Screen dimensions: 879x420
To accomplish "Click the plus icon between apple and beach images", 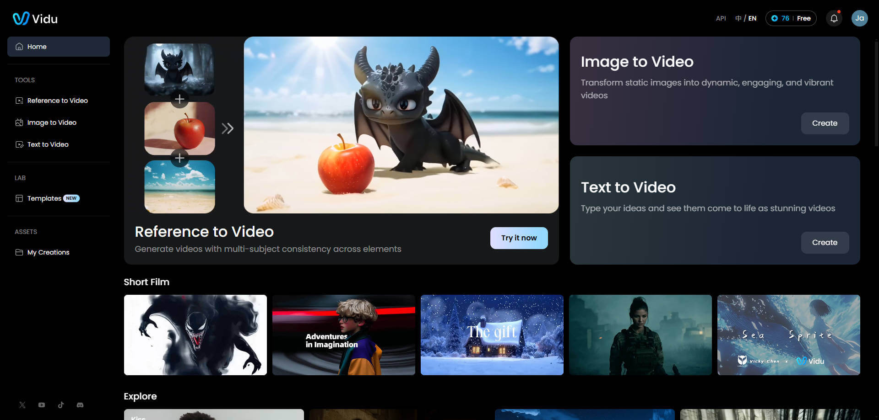I will tap(179, 158).
